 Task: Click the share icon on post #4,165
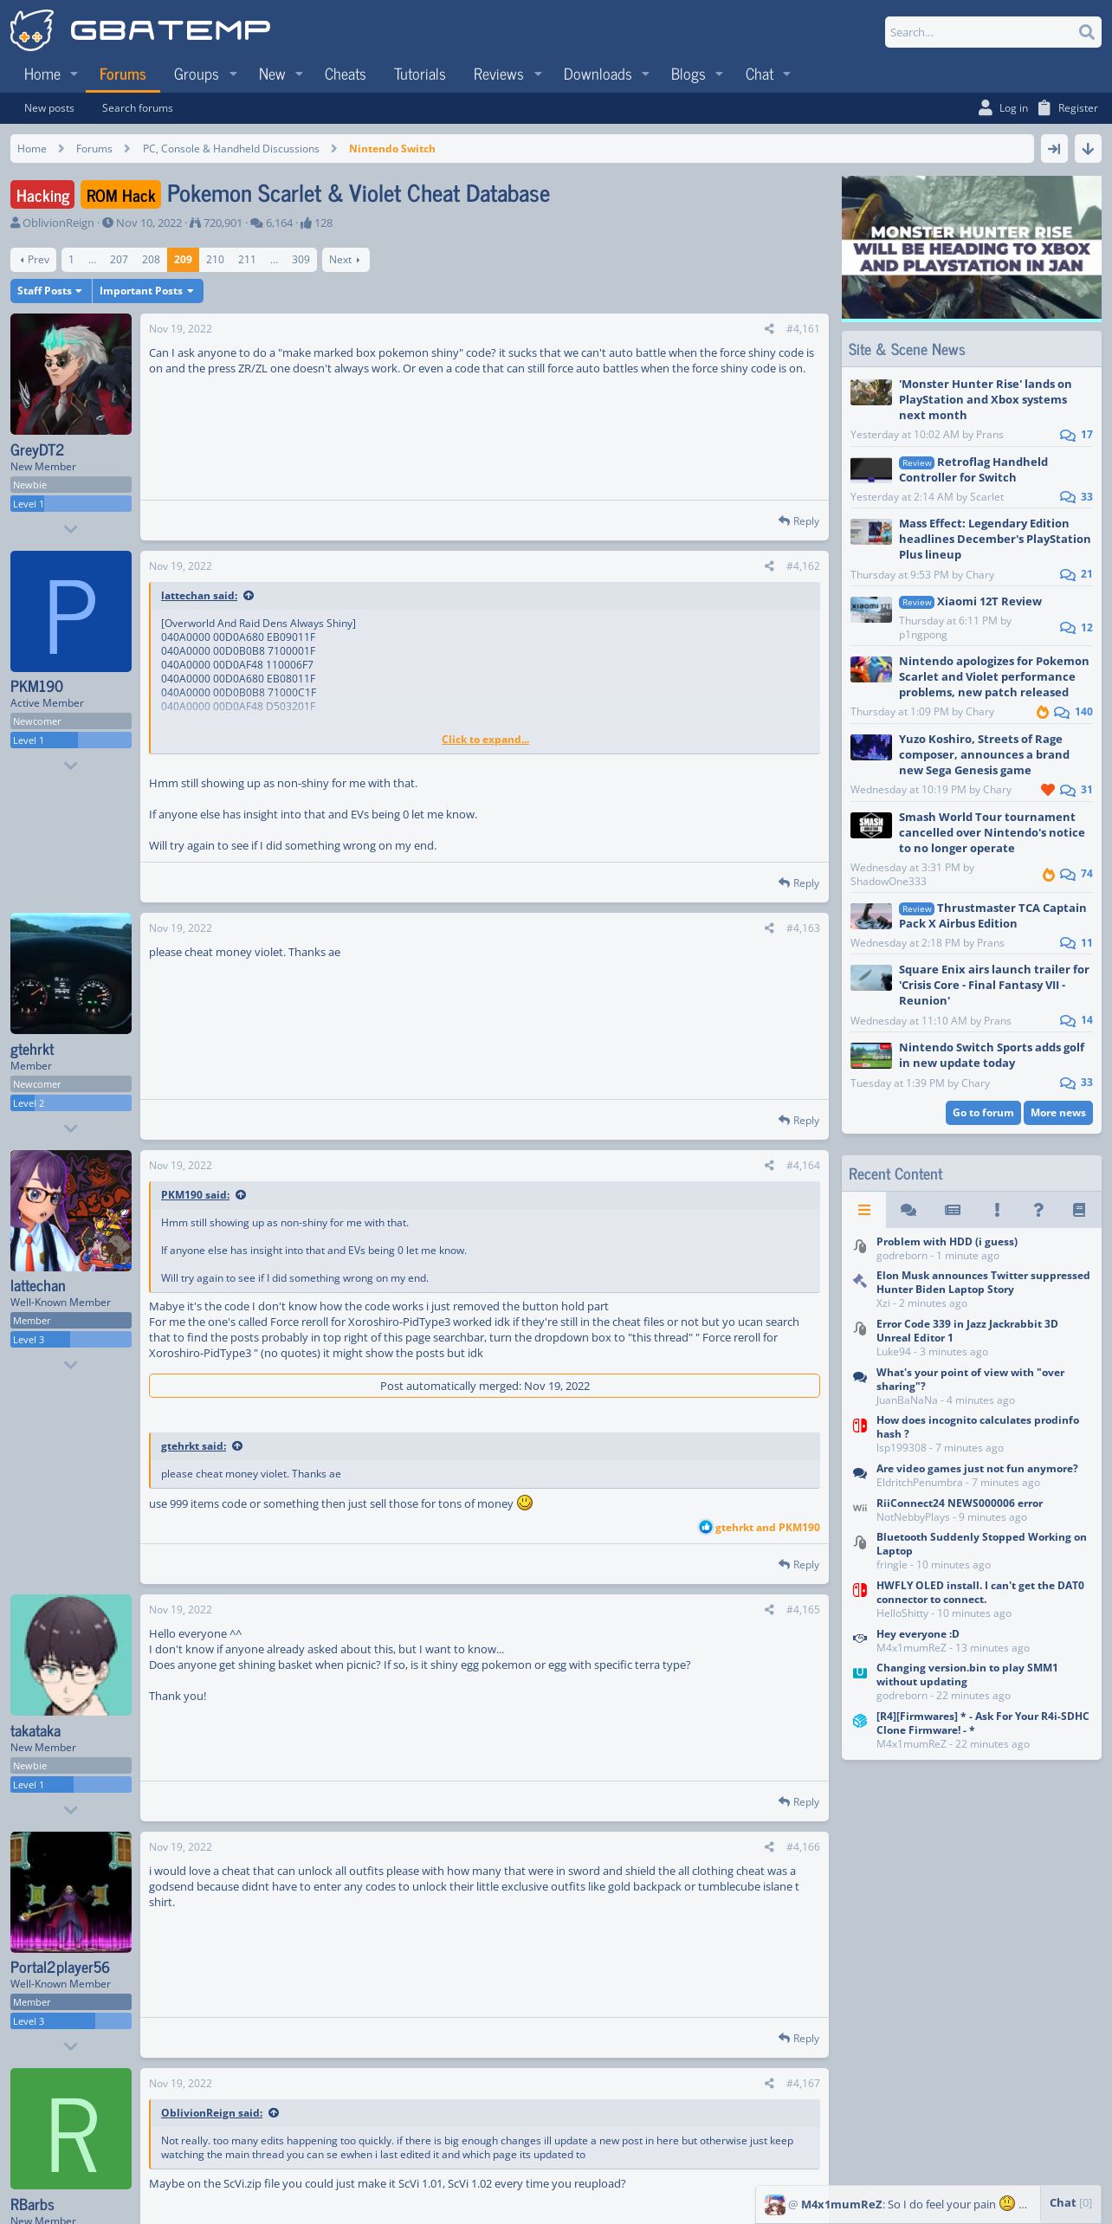pos(769,1610)
